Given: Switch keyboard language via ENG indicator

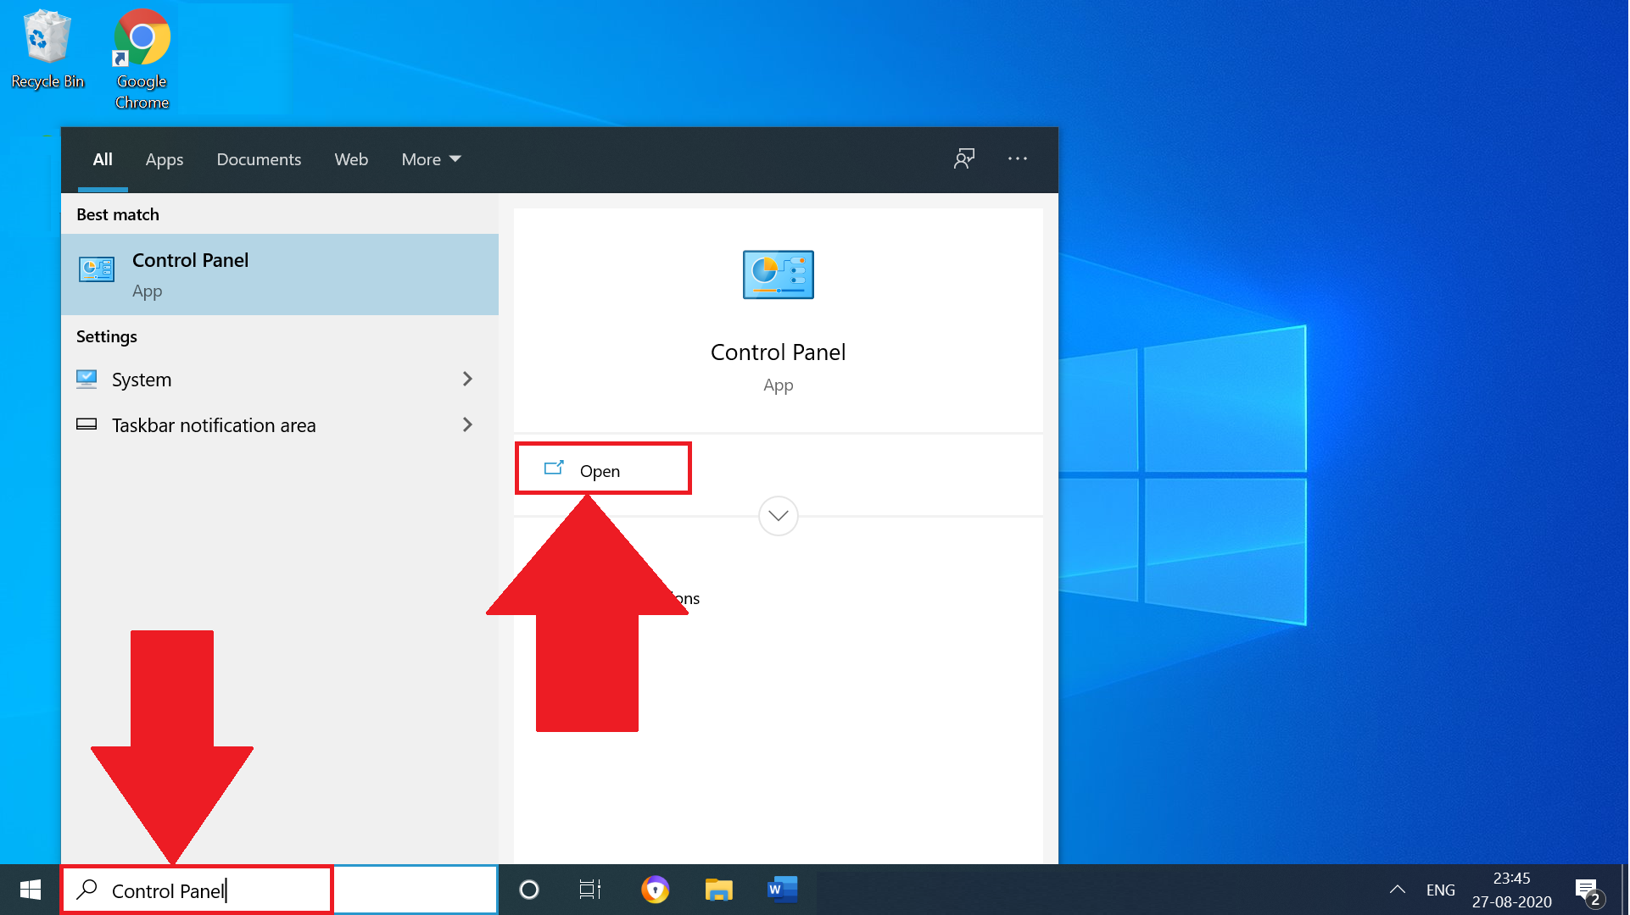Looking at the screenshot, I should pyautogui.click(x=1440, y=890).
